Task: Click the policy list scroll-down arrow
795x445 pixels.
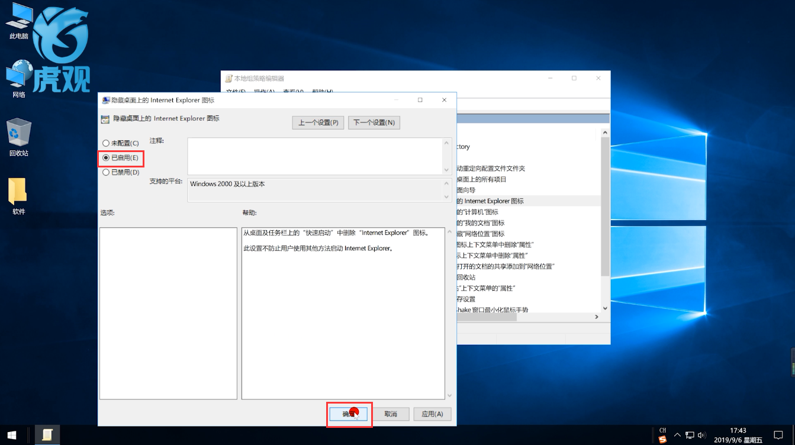Action: click(x=605, y=308)
